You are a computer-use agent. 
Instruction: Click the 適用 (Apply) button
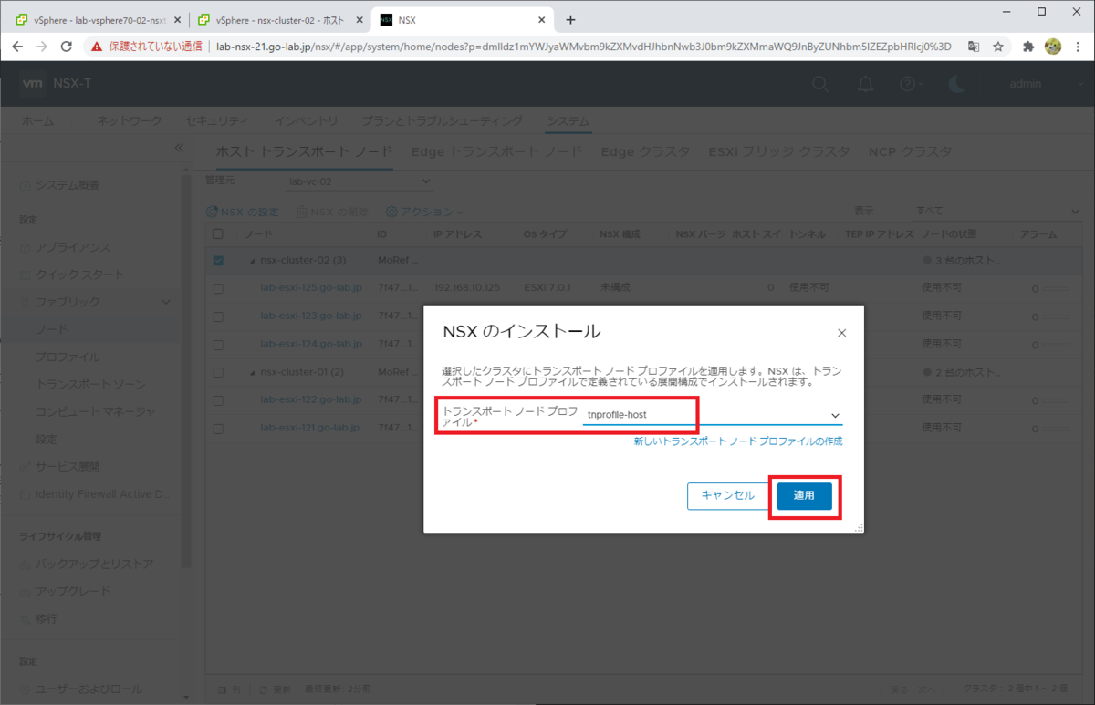(804, 495)
